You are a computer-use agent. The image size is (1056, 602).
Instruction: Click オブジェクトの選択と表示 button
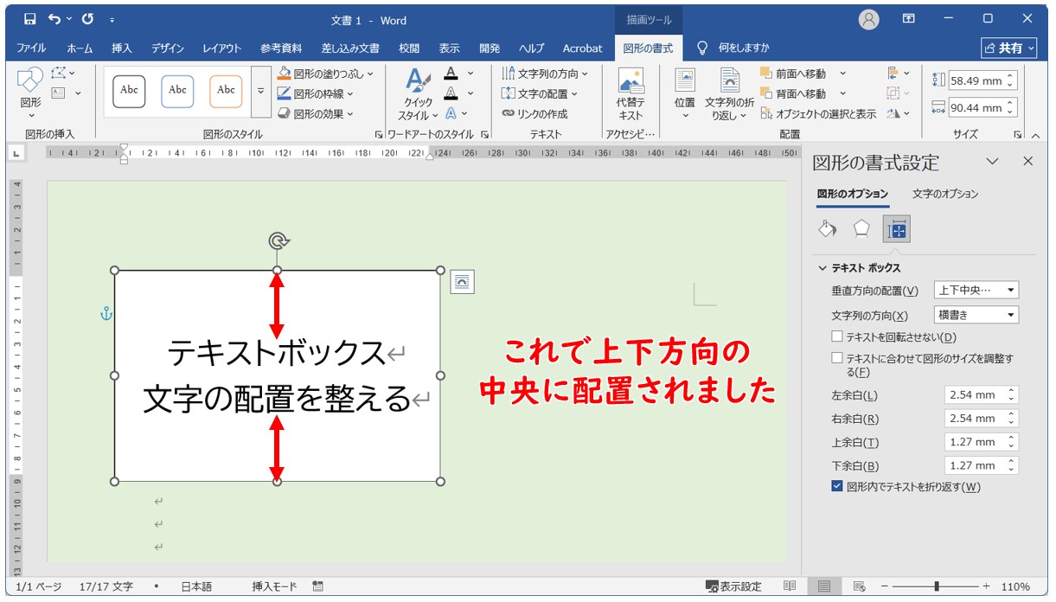(818, 113)
